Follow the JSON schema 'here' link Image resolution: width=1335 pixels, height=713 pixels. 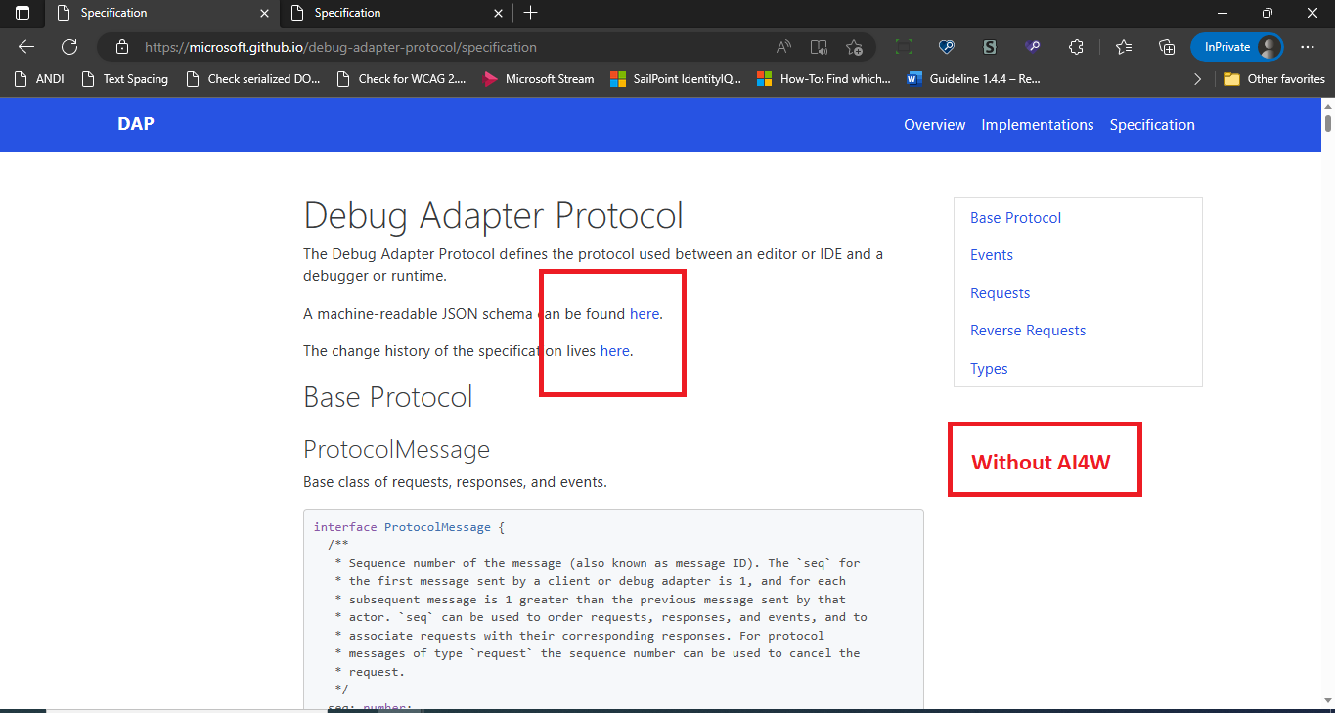click(x=645, y=313)
